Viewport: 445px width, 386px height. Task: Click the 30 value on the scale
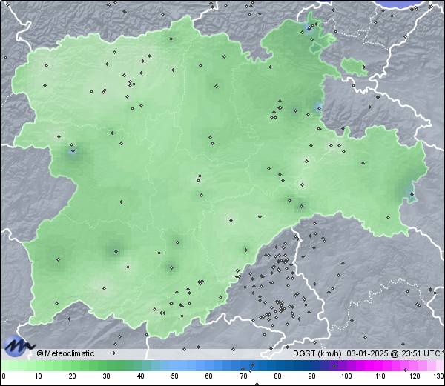point(106,376)
